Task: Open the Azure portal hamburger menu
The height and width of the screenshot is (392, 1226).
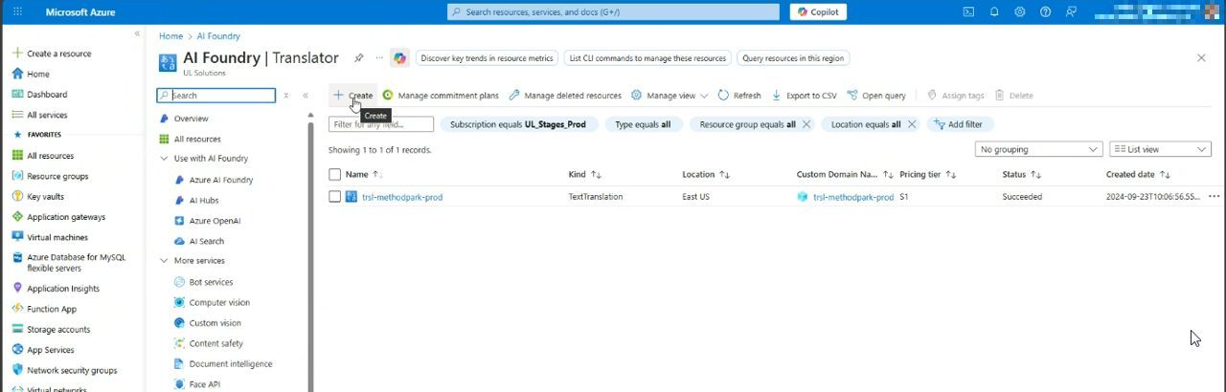Action: (17, 12)
